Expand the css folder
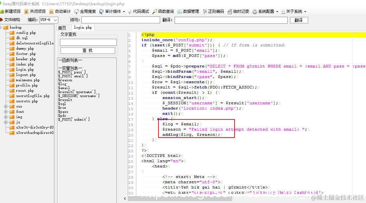This screenshot has width=366, height=203. point(6,107)
